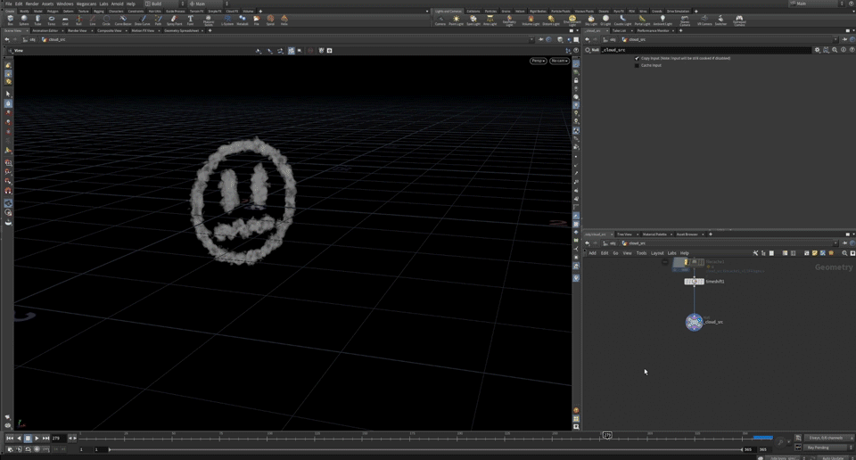The width and height of the screenshot is (856, 460).
Task: Add a Sky Light from the shelf
Action: (590, 21)
